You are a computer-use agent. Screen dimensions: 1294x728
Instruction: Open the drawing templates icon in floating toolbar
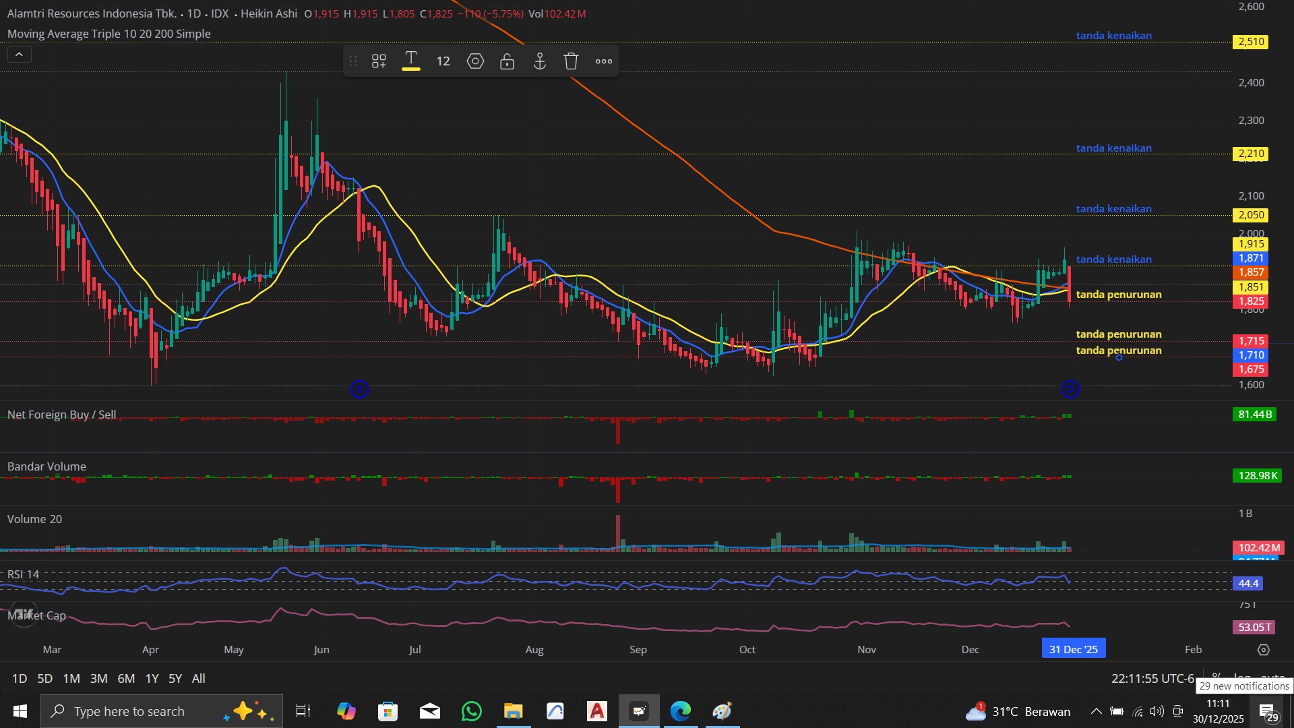[x=379, y=61]
